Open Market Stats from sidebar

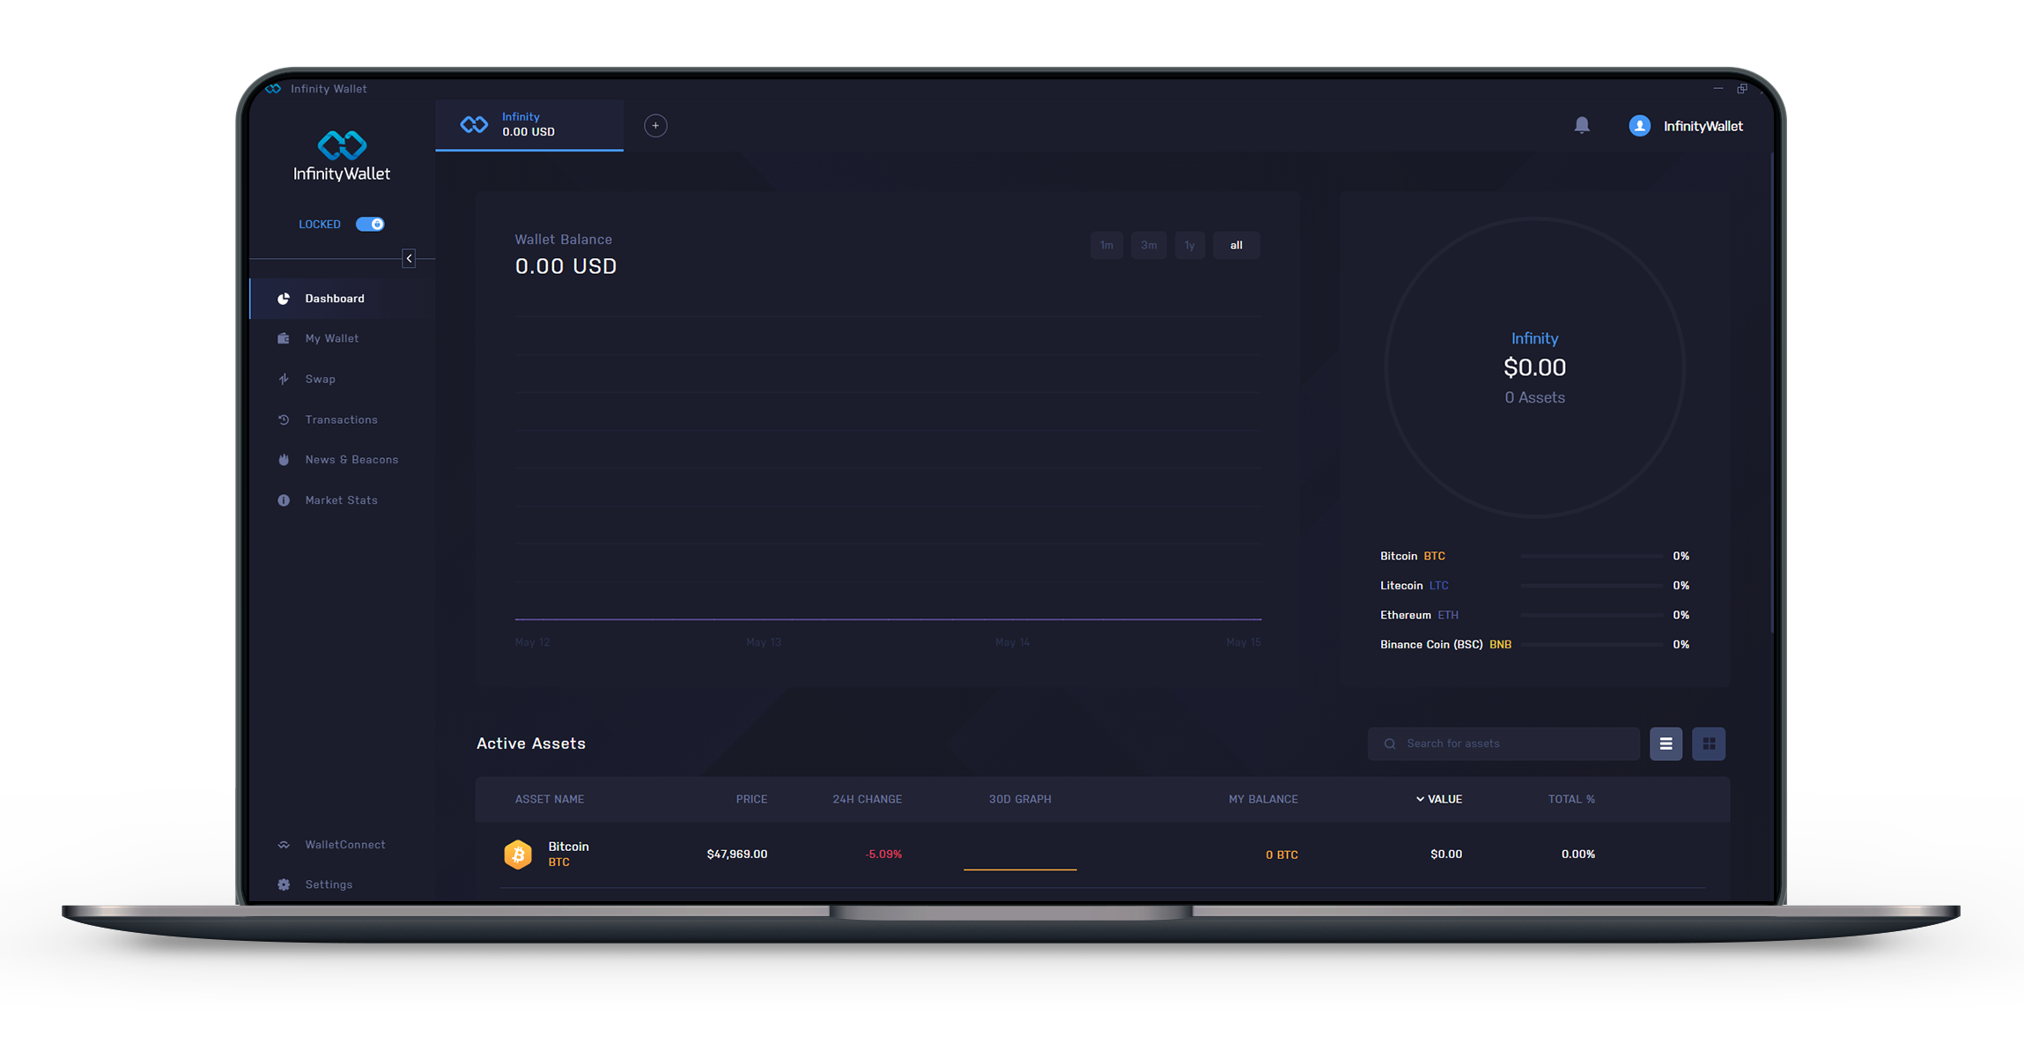(340, 499)
